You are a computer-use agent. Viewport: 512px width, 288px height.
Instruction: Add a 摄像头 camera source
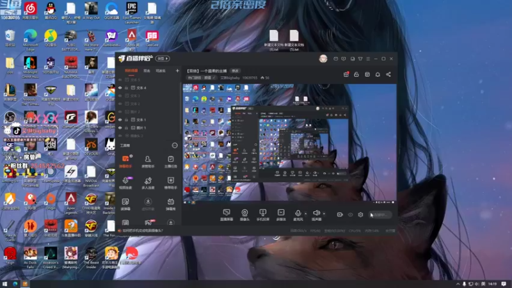[244, 215]
